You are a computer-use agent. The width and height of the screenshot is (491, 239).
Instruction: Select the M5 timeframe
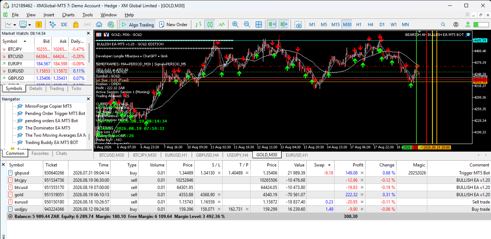click(x=324, y=25)
